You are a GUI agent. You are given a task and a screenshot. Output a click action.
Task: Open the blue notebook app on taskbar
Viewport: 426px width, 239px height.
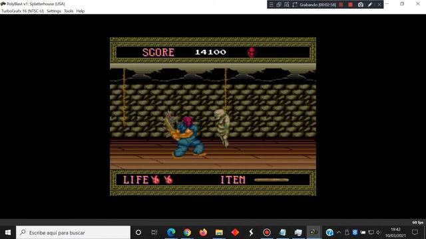pyautogui.click(x=282, y=232)
